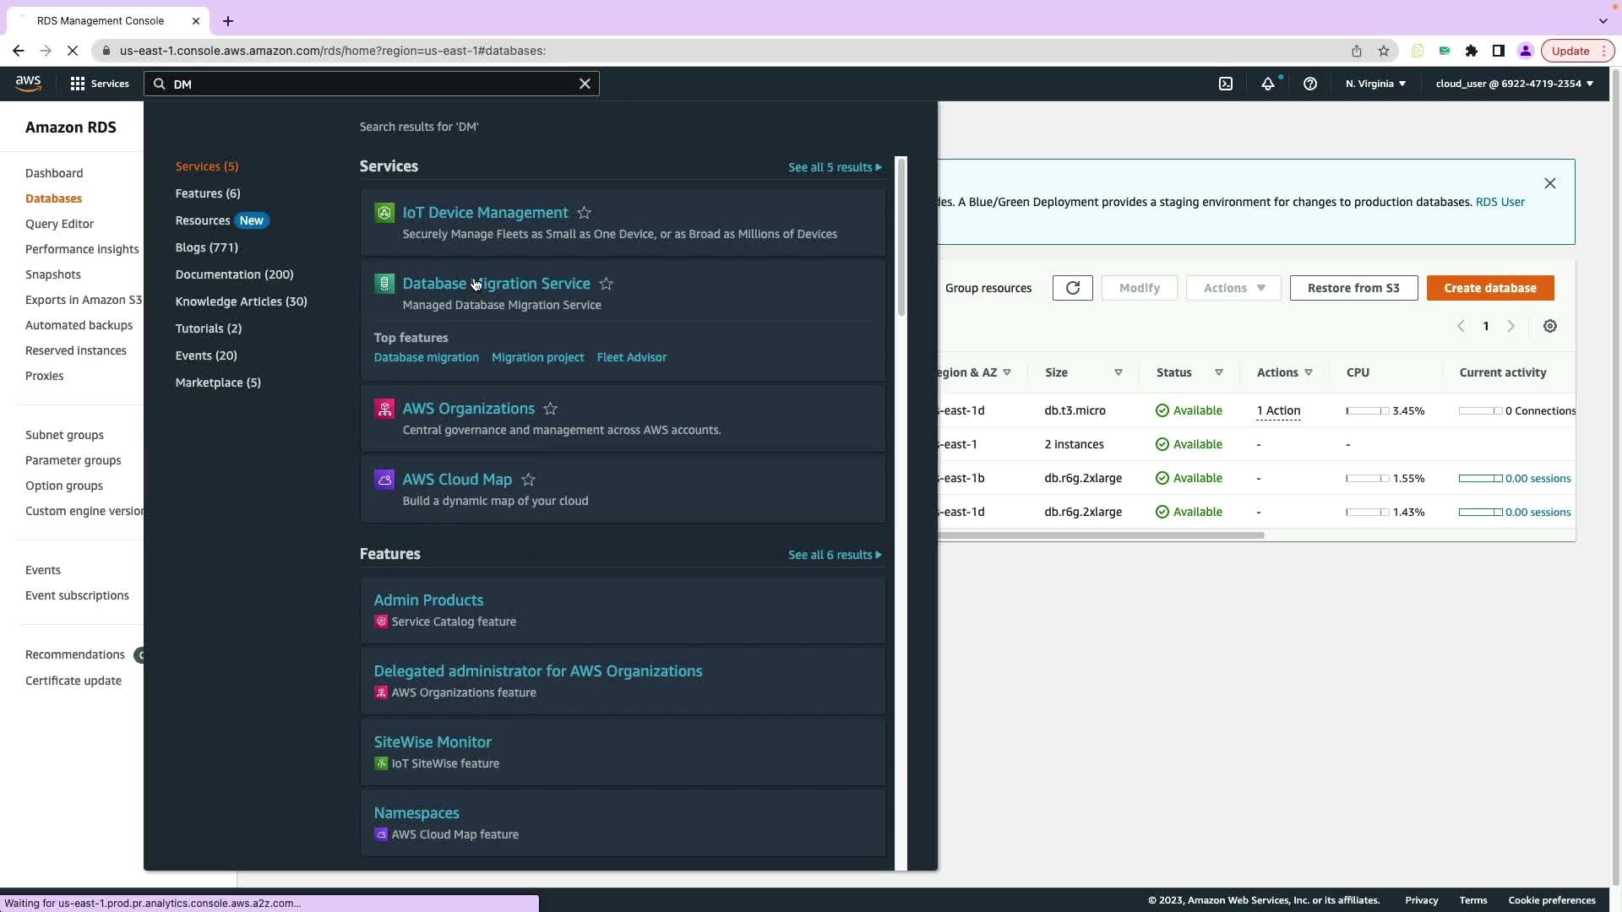This screenshot has height=912, width=1622.
Task: Open Database Migration Service link
Action: pos(496,284)
